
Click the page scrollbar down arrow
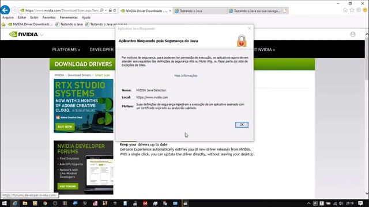click(x=367, y=193)
